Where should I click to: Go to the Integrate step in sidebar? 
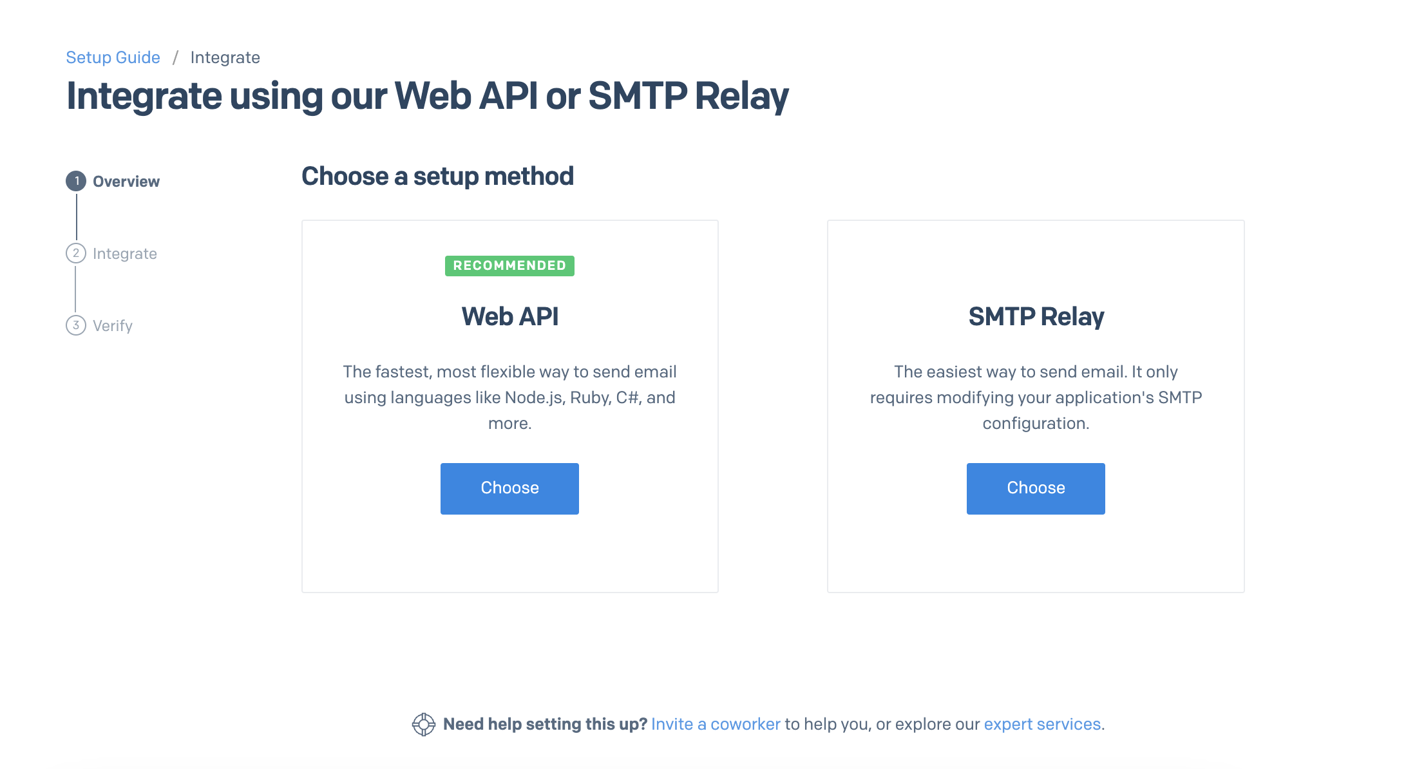125,254
